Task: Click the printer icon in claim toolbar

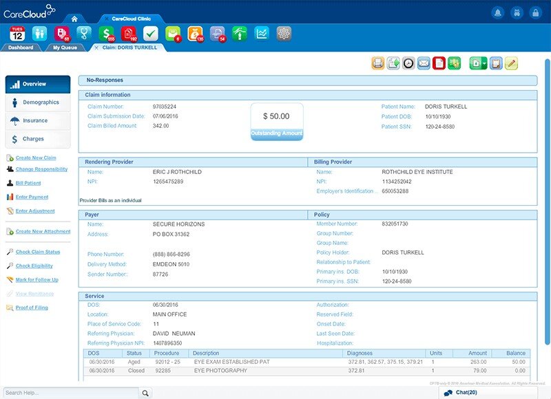Action: pos(378,63)
